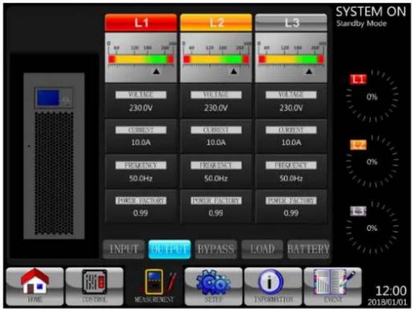Click L2 current value 10.0A
Viewport: 413px width, 311px height.
click(216, 142)
